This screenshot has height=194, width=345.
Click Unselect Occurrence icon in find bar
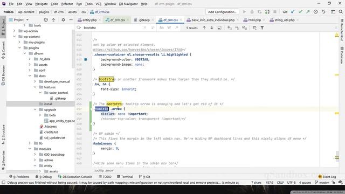click(237, 27)
